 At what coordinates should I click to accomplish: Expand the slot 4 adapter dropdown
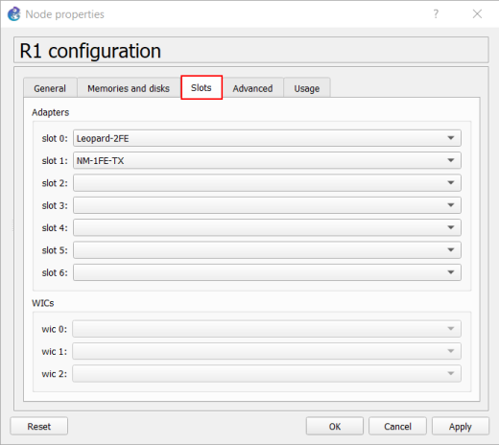(267, 227)
